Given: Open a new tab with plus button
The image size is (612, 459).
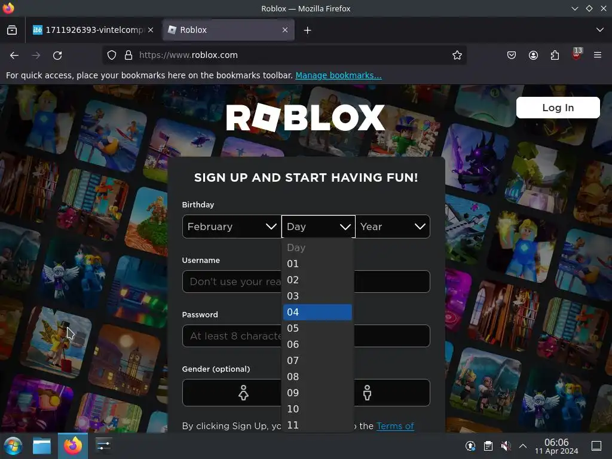Looking at the screenshot, I should [307, 30].
